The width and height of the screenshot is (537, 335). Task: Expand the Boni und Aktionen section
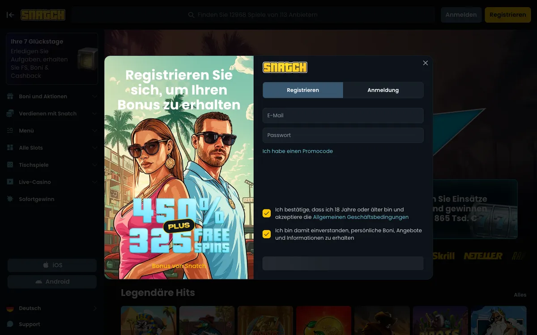94,96
